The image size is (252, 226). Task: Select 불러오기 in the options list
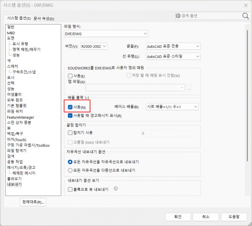click(x=14, y=179)
